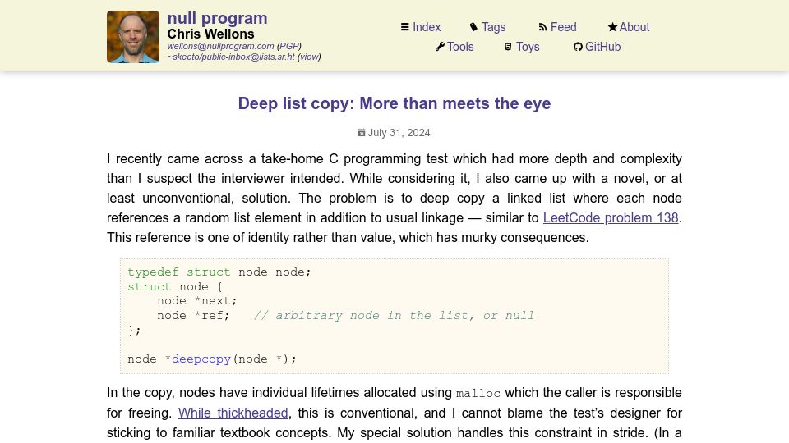Open the LeetCode problem 138 link
This screenshot has height=443, width=789.
pos(611,217)
